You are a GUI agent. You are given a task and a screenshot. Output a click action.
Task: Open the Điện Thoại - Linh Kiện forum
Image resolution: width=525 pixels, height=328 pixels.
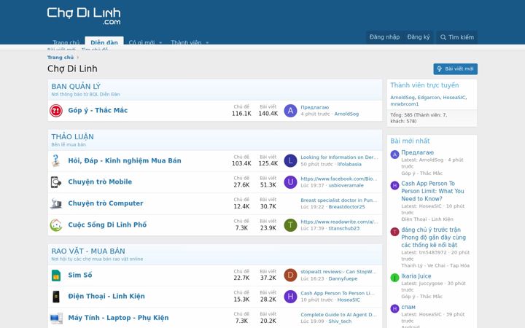click(106, 296)
